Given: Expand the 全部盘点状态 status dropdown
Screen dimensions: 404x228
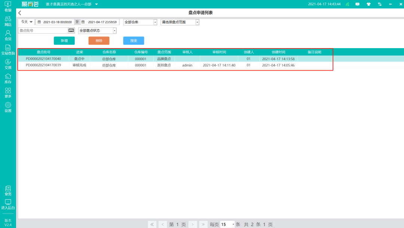Looking at the screenshot, I should coord(97,31).
